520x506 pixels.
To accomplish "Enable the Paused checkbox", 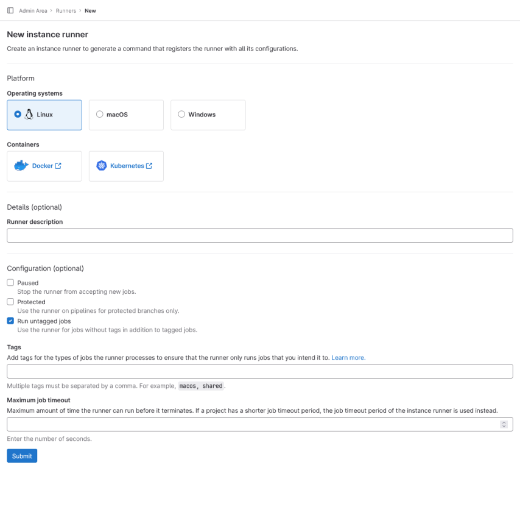I will 10,282.
